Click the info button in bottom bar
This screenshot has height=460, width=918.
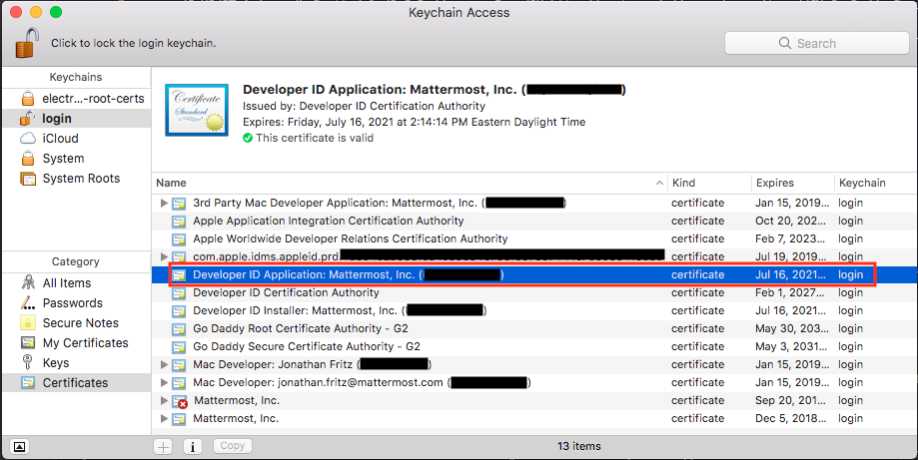pyautogui.click(x=193, y=446)
